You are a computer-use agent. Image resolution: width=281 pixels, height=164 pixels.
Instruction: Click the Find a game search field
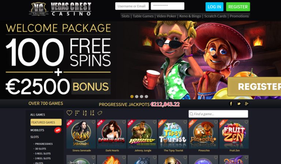pos(218,114)
